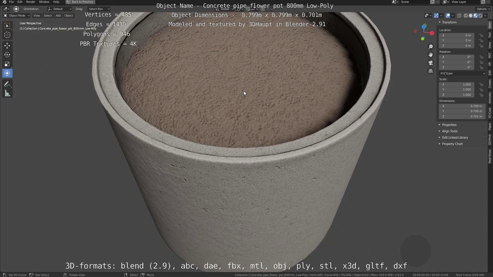The width and height of the screenshot is (493, 277).
Task: Open the viewport View menu
Action: pyautogui.click(x=37, y=16)
